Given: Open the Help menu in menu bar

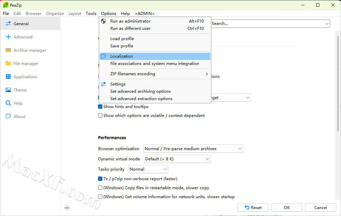Looking at the screenshot, I should click(125, 14).
